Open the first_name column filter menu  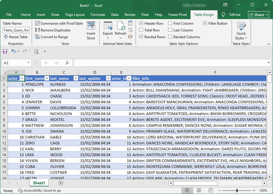47,78
